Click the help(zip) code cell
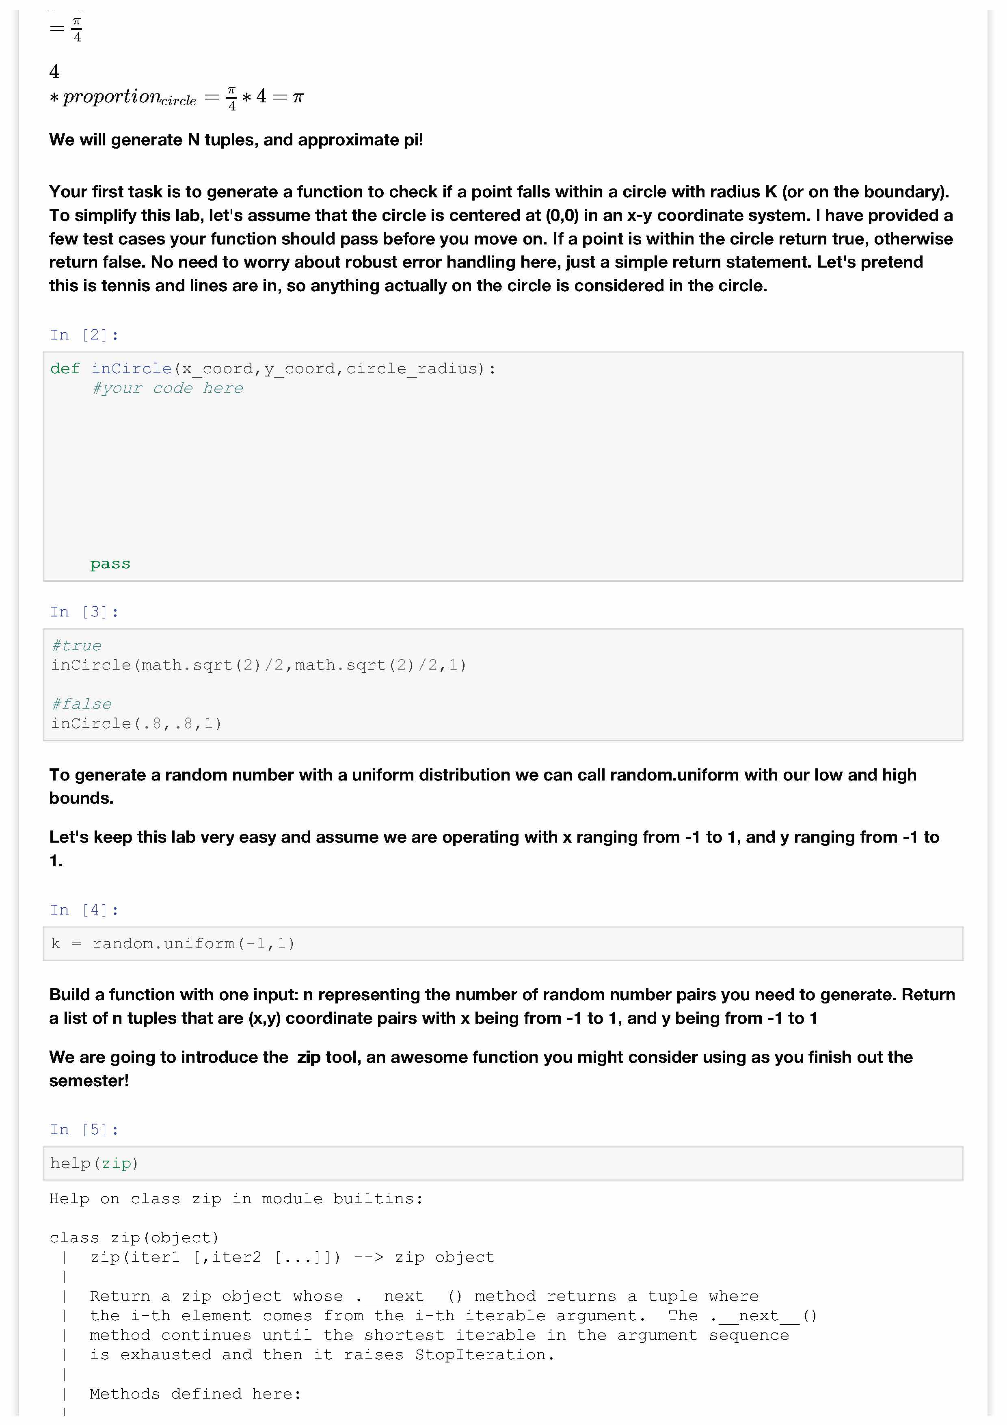Screen dimensions: 1007x1425 point(94,1164)
